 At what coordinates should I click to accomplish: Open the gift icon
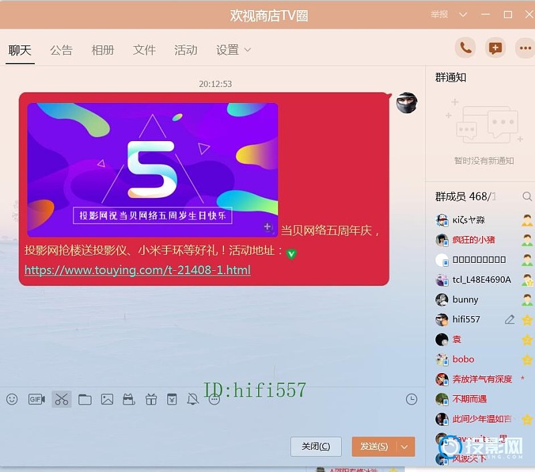click(151, 399)
